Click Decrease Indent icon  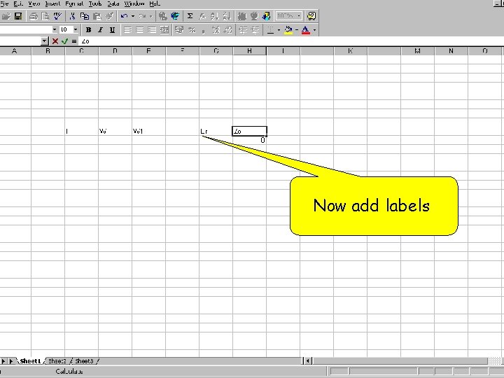tap(244, 30)
